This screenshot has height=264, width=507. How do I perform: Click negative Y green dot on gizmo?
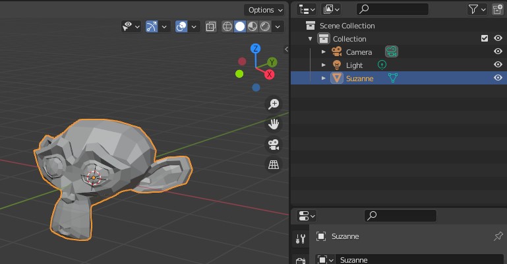pyautogui.click(x=239, y=74)
